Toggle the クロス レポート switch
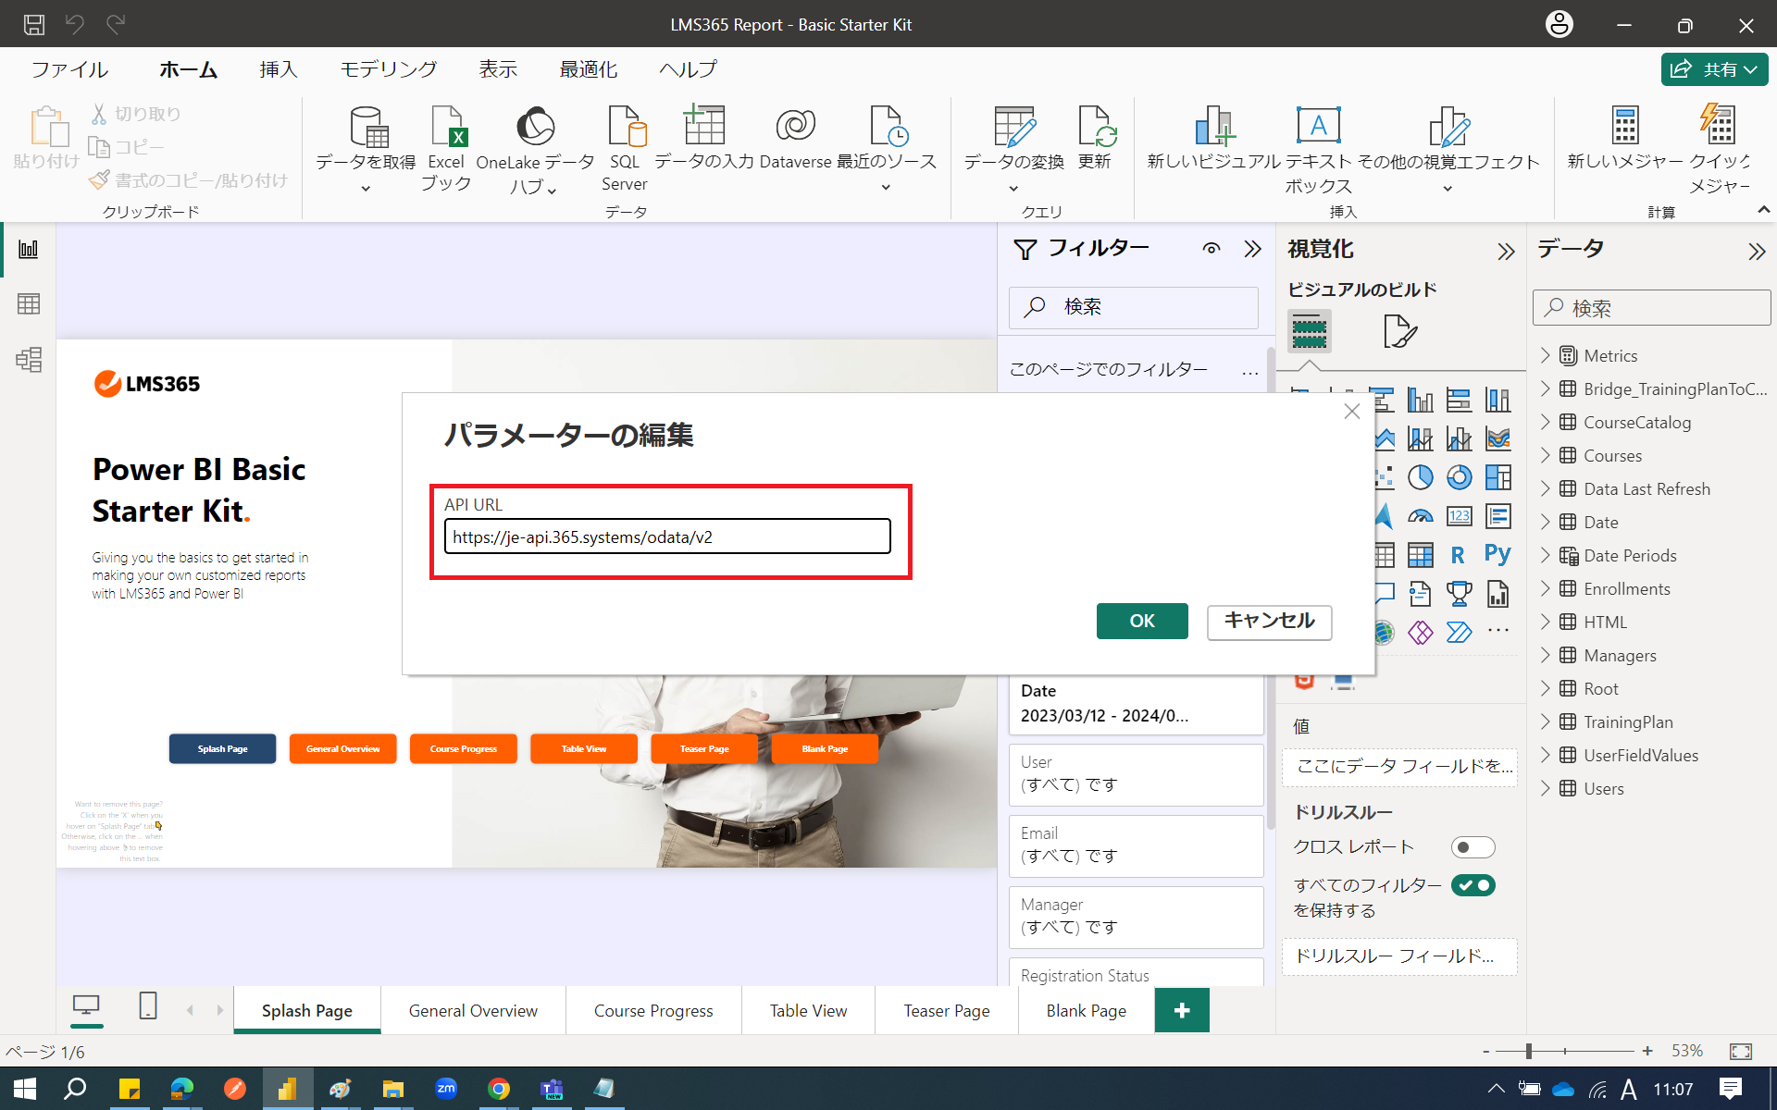Screen dimensions: 1777x1110 point(1473,847)
